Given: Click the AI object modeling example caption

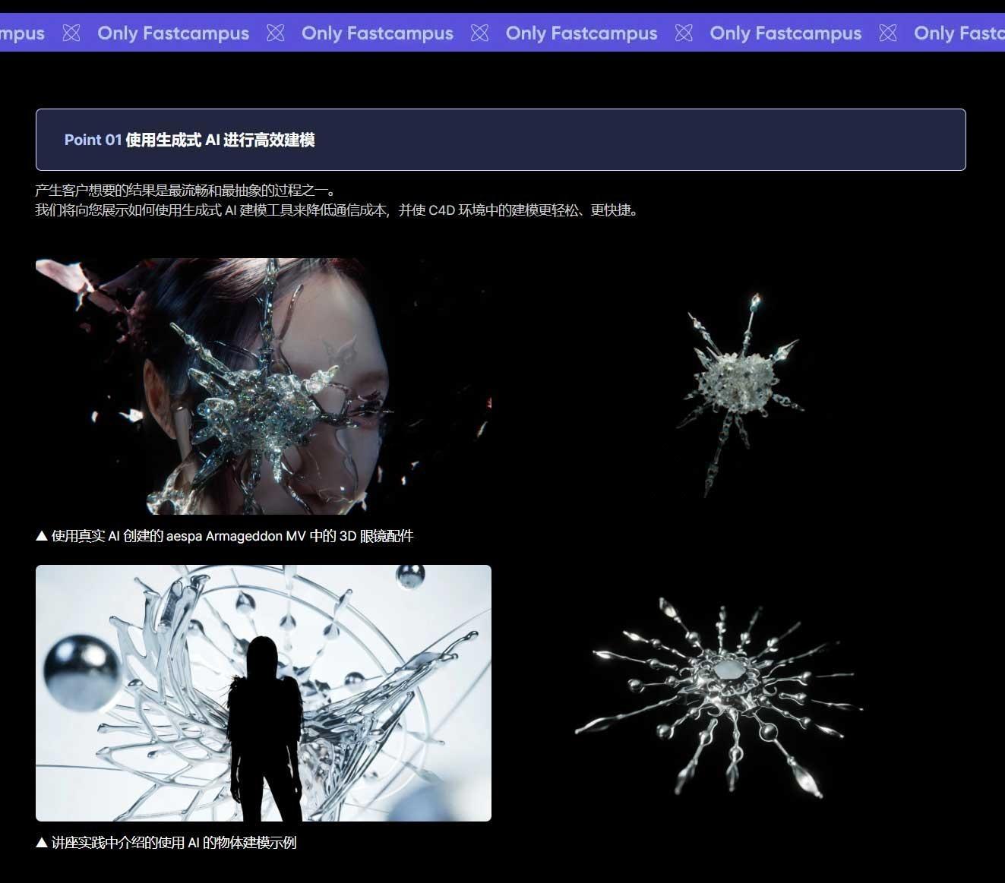Looking at the screenshot, I should pyautogui.click(x=167, y=843).
